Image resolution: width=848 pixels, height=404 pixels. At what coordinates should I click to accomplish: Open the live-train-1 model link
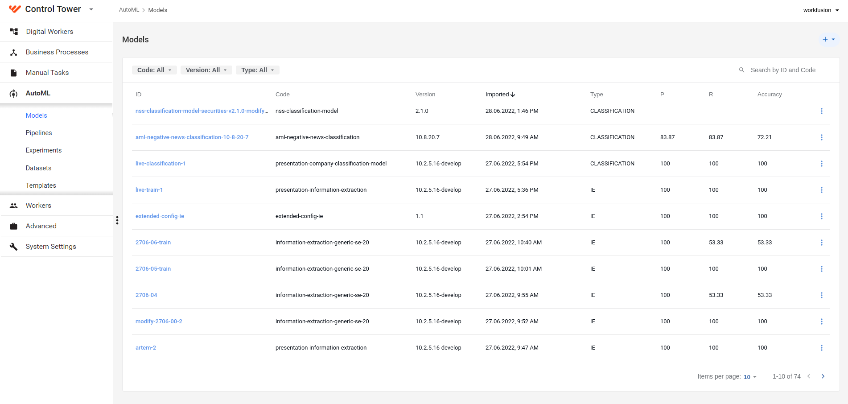[149, 190]
